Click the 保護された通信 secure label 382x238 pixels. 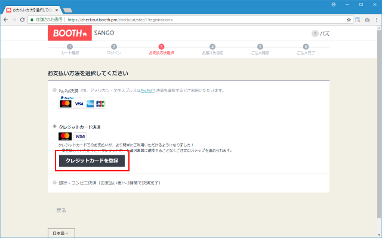(x=49, y=20)
